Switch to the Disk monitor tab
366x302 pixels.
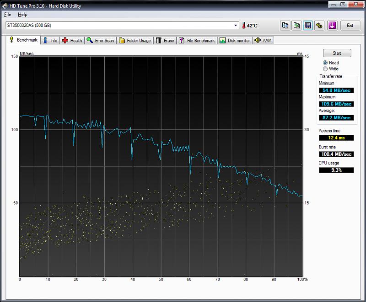235,40
